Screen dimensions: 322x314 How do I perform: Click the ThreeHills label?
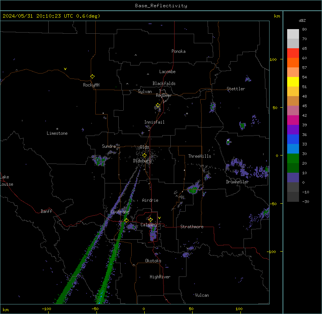click(x=199, y=156)
